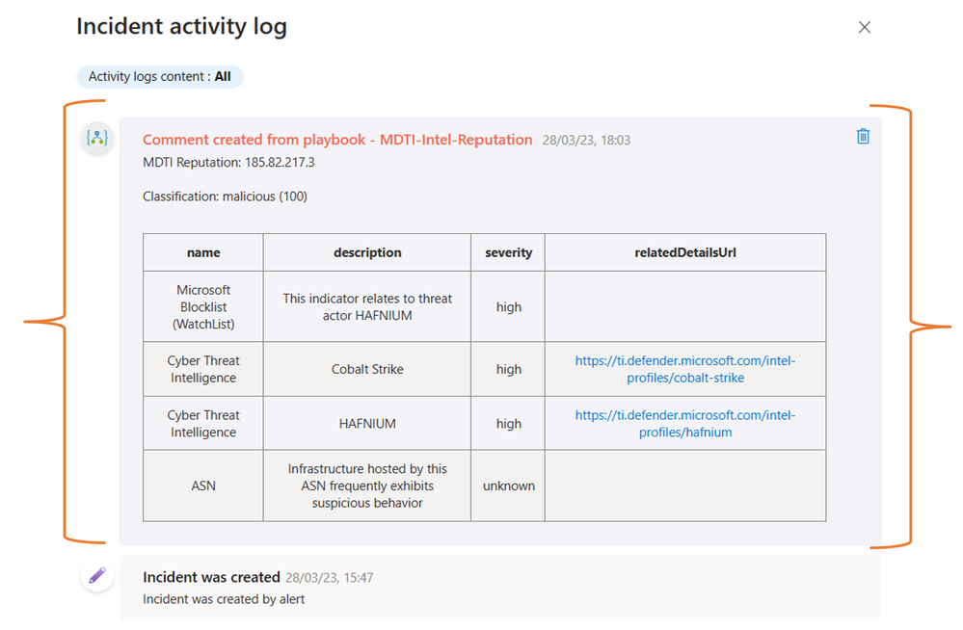Click the name column header
This screenshot has width=963, height=630.
click(x=203, y=252)
